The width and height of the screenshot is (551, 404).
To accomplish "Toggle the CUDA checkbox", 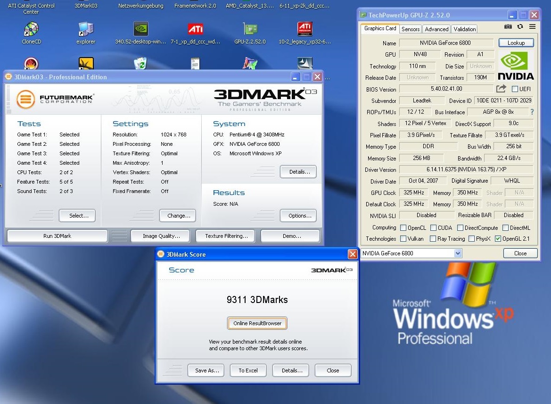I will click(x=433, y=228).
